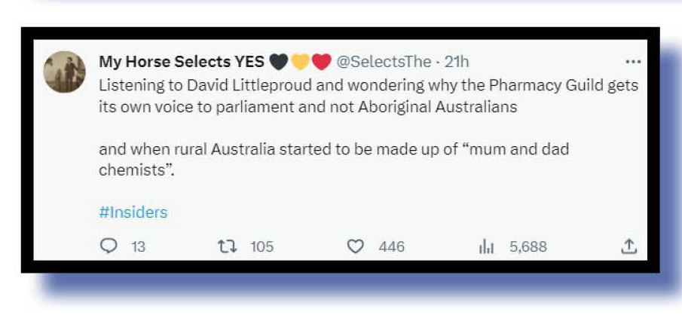The width and height of the screenshot is (682, 321).
Task: Open the three-dot more options menu
Action: (x=632, y=61)
